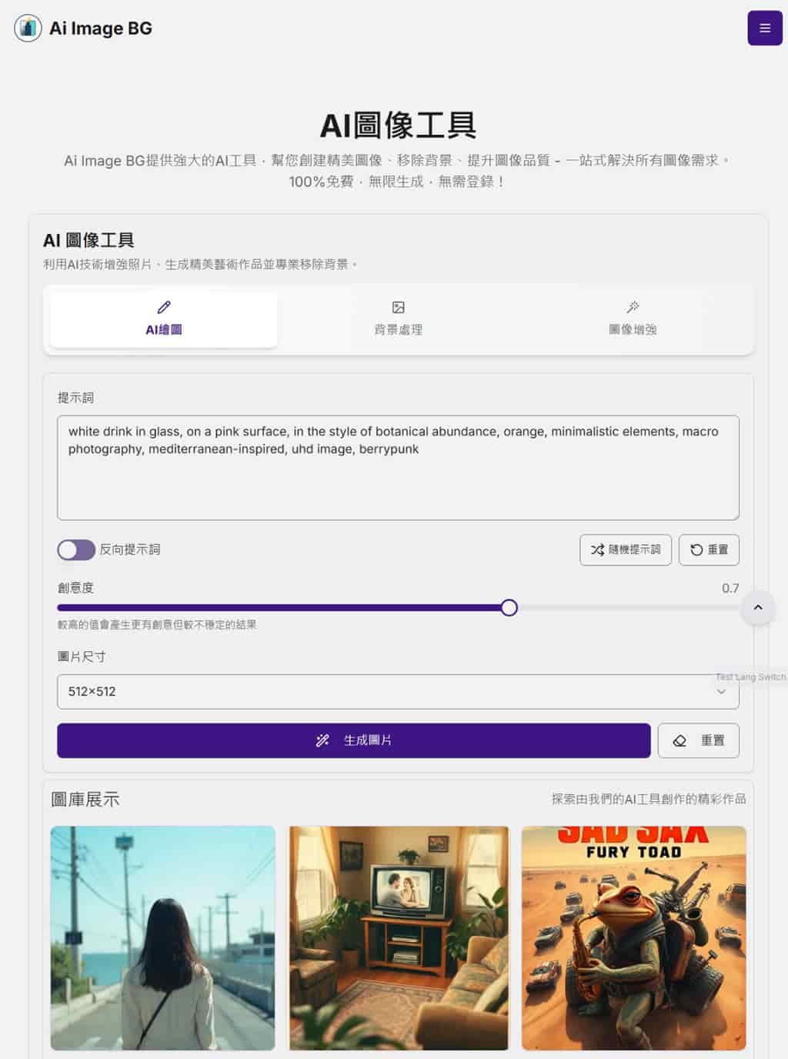Viewport: 788px width, 1059px height.
Task: Switch to the 背景處理 tab
Action: pyautogui.click(x=398, y=319)
